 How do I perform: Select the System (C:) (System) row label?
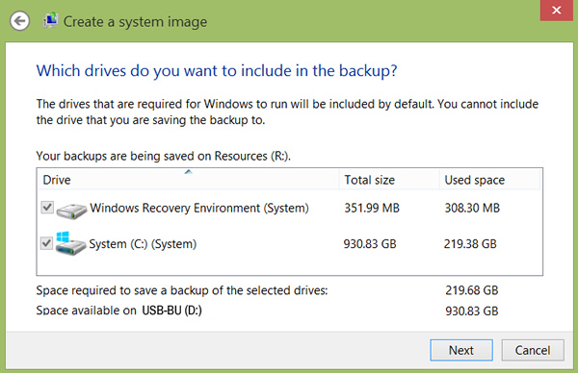(143, 244)
